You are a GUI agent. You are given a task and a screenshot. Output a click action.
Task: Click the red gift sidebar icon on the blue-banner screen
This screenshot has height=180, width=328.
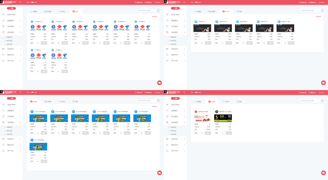(x=3, y=122)
